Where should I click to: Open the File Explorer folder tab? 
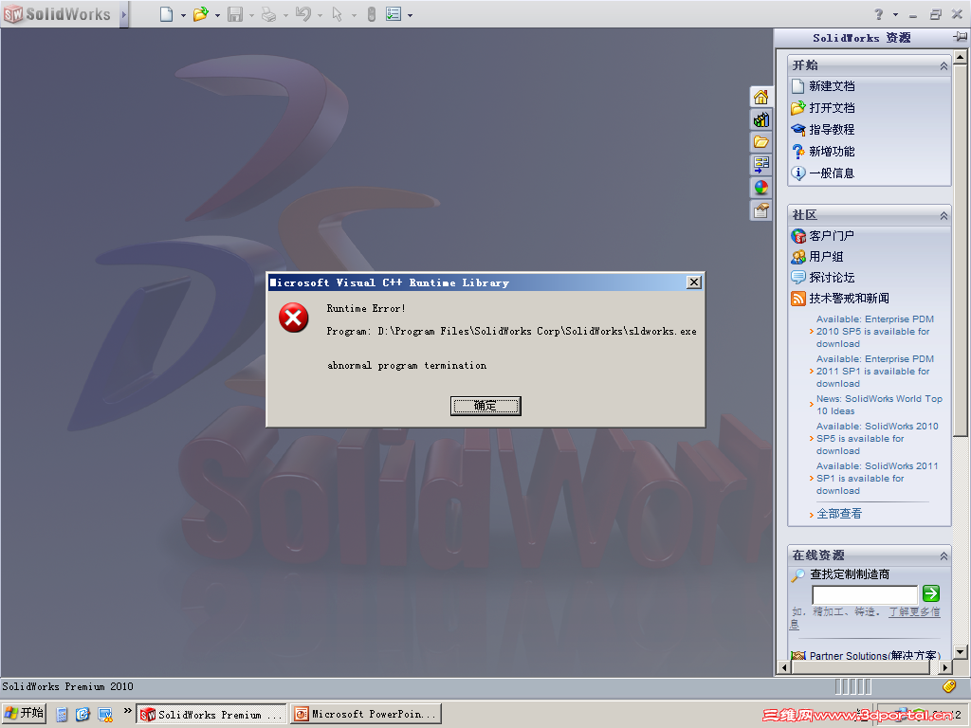tap(761, 142)
